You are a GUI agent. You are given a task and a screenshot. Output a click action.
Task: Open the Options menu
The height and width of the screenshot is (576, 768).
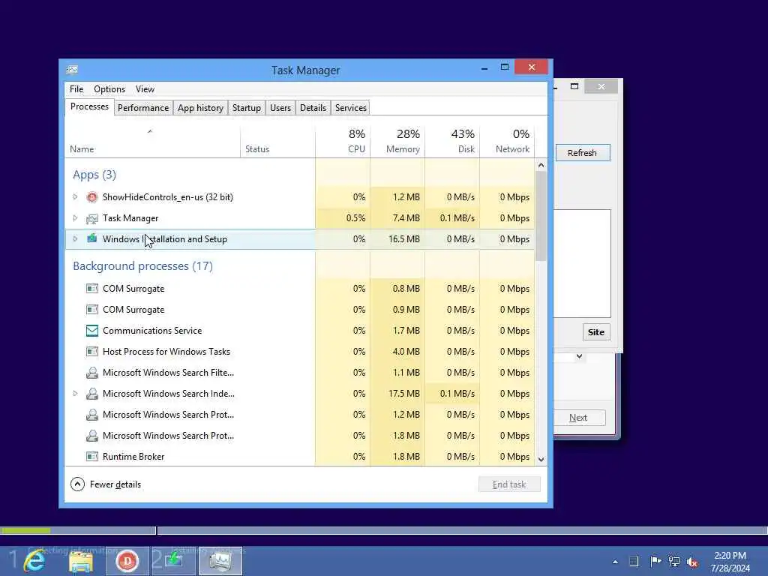(109, 89)
